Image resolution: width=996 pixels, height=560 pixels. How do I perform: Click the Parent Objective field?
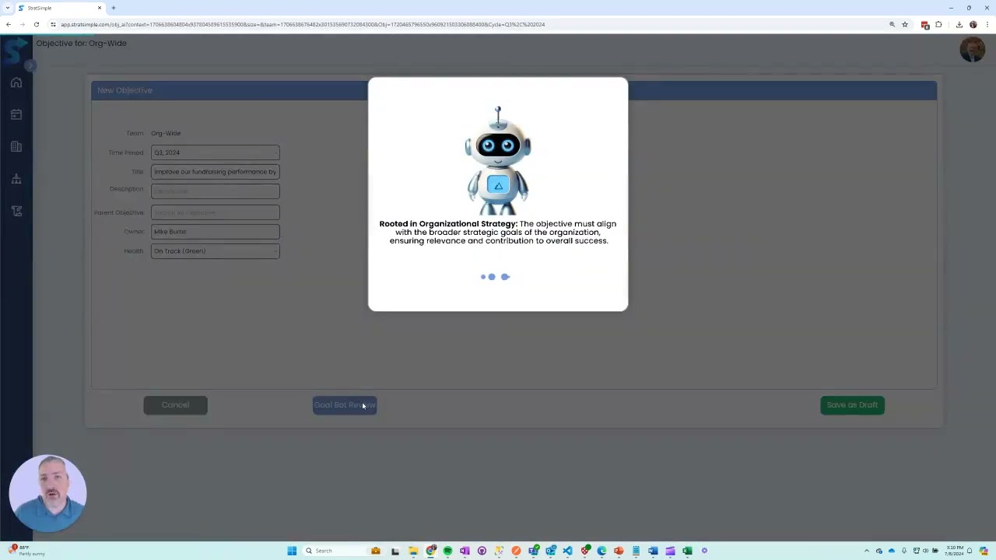[215, 212]
